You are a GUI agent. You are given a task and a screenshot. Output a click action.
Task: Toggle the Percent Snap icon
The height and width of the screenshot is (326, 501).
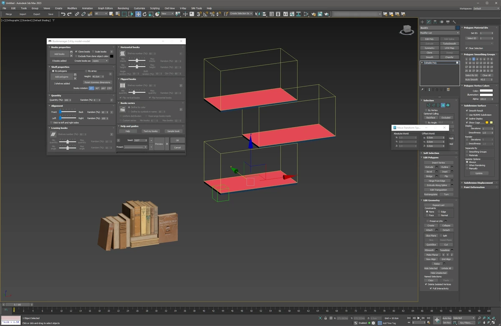coord(212,14)
